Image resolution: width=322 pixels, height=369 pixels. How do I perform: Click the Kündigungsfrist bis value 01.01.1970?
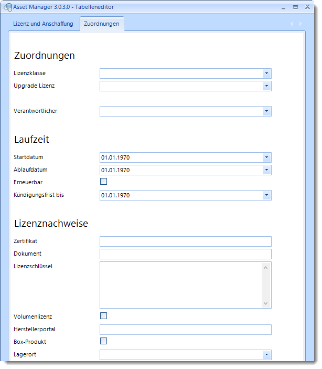[x=115, y=196]
